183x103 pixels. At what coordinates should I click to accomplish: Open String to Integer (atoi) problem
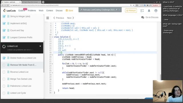tap(20, 16)
